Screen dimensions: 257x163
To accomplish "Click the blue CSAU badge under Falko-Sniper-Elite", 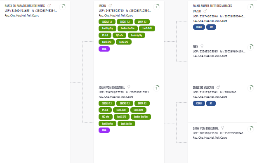I will point(199,27).
